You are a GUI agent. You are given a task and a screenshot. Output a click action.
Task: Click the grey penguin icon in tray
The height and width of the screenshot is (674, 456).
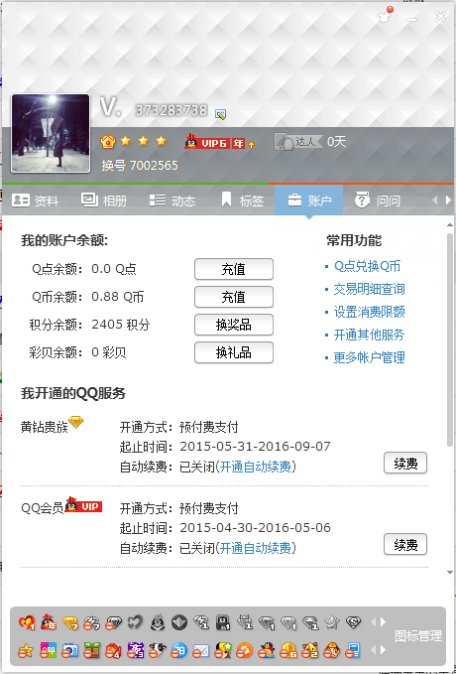pyautogui.click(x=158, y=622)
